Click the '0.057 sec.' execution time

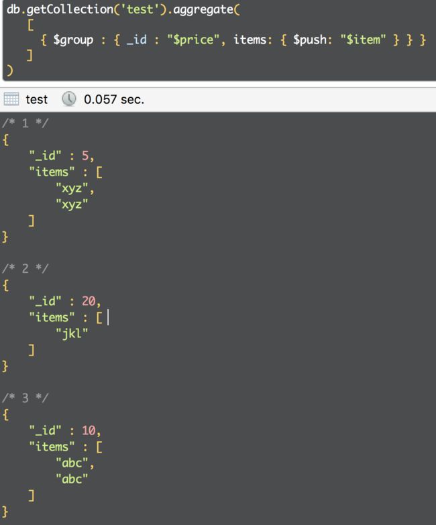point(114,99)
